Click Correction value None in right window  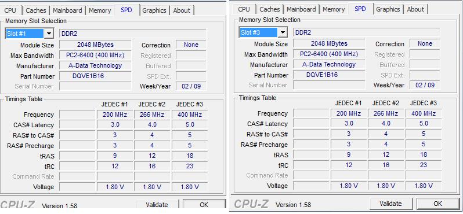pyautogui.click(x=425, y=43)
